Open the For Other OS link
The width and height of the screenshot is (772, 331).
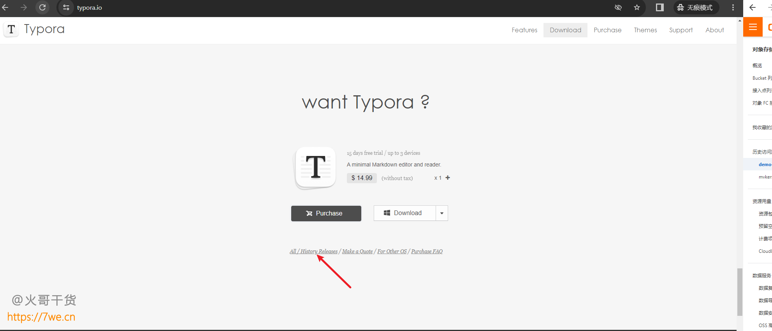392,251
